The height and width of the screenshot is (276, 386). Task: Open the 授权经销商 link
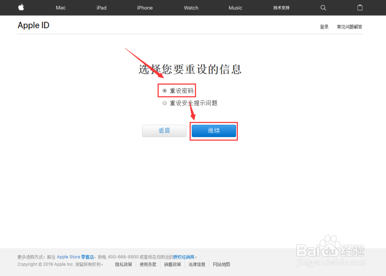tap(184, 257)
